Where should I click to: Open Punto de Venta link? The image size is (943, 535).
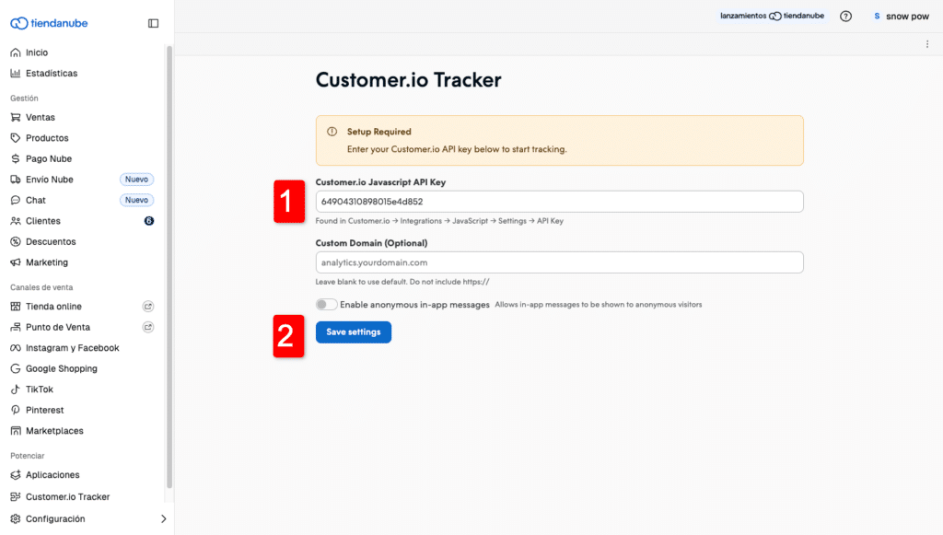58,327
